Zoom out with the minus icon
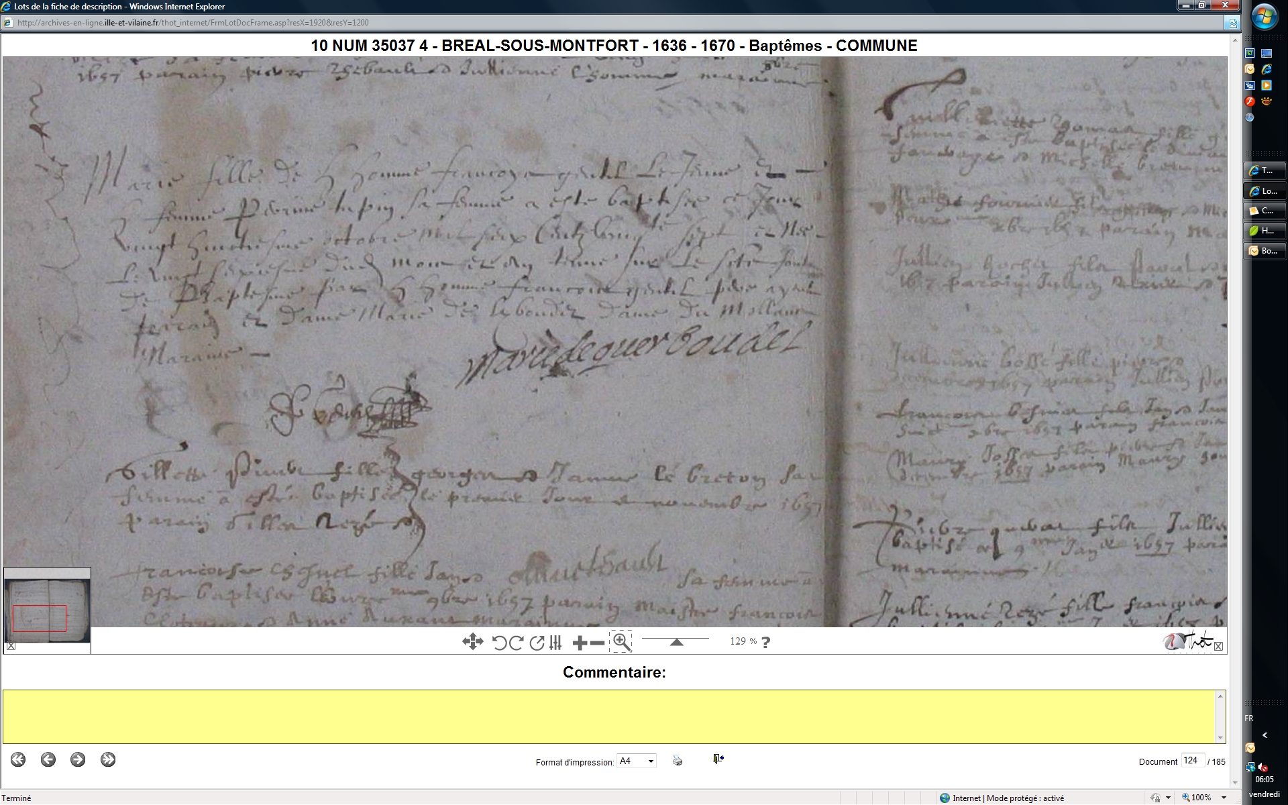 point(596,643)
